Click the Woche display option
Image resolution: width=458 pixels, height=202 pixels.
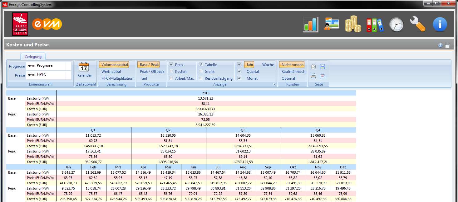[x=268, y=65]
